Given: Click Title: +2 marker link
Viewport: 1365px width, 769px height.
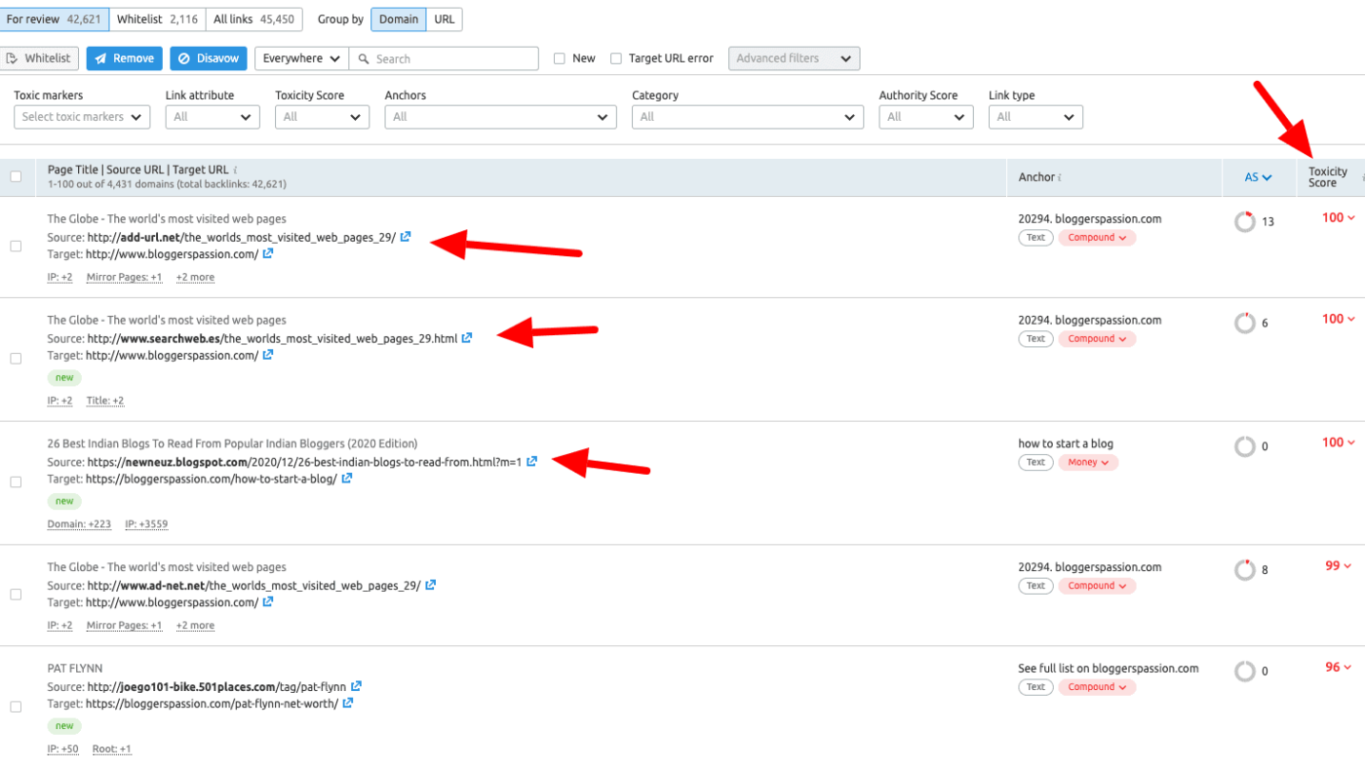Looking at the screenshot, I should click(x=105, y=401).
